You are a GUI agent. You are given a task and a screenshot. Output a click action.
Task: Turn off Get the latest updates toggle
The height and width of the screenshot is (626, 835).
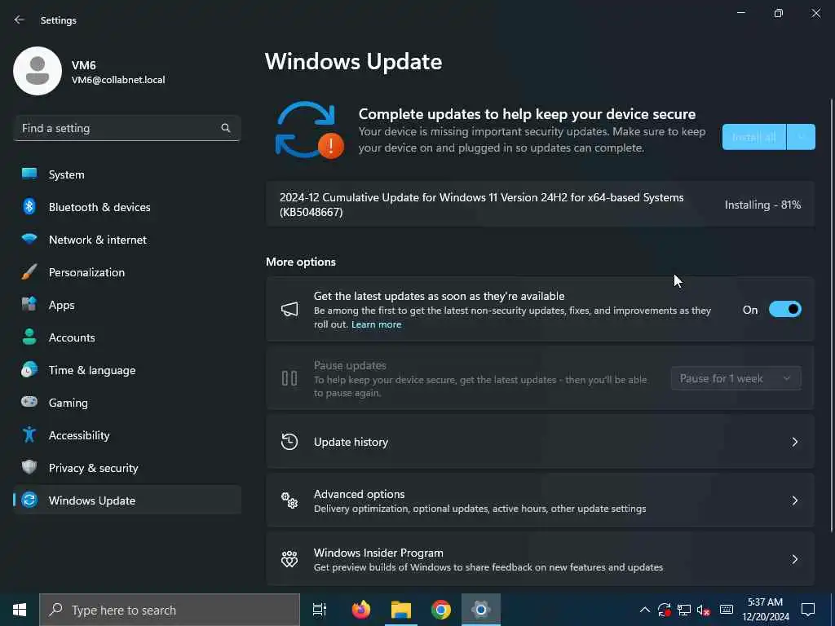point(785,309)
